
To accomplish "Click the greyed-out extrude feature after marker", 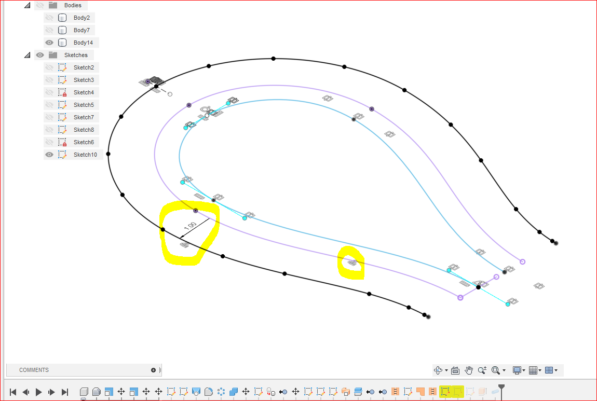I will point(482,392).
